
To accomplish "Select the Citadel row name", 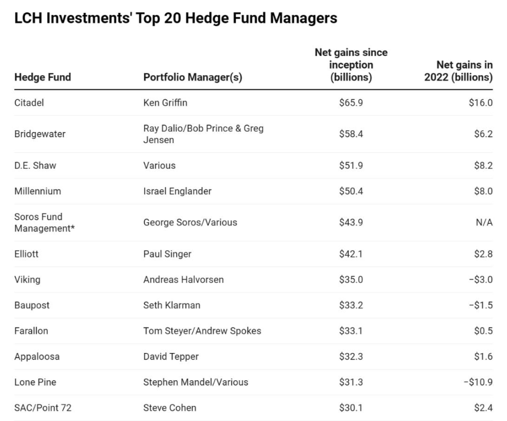I will tap(29, 103).
